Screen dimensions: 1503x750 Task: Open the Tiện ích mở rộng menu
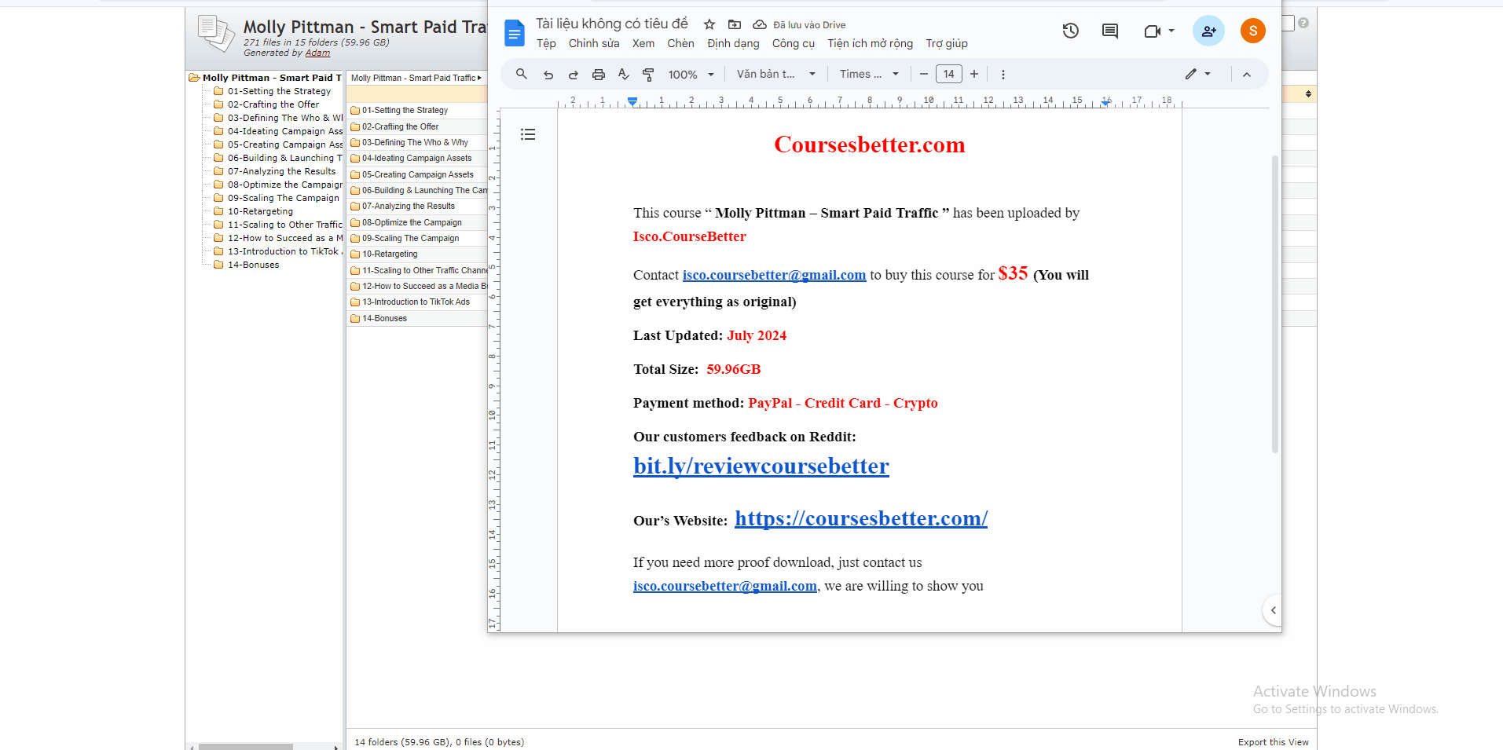click(x=870, y=43)
